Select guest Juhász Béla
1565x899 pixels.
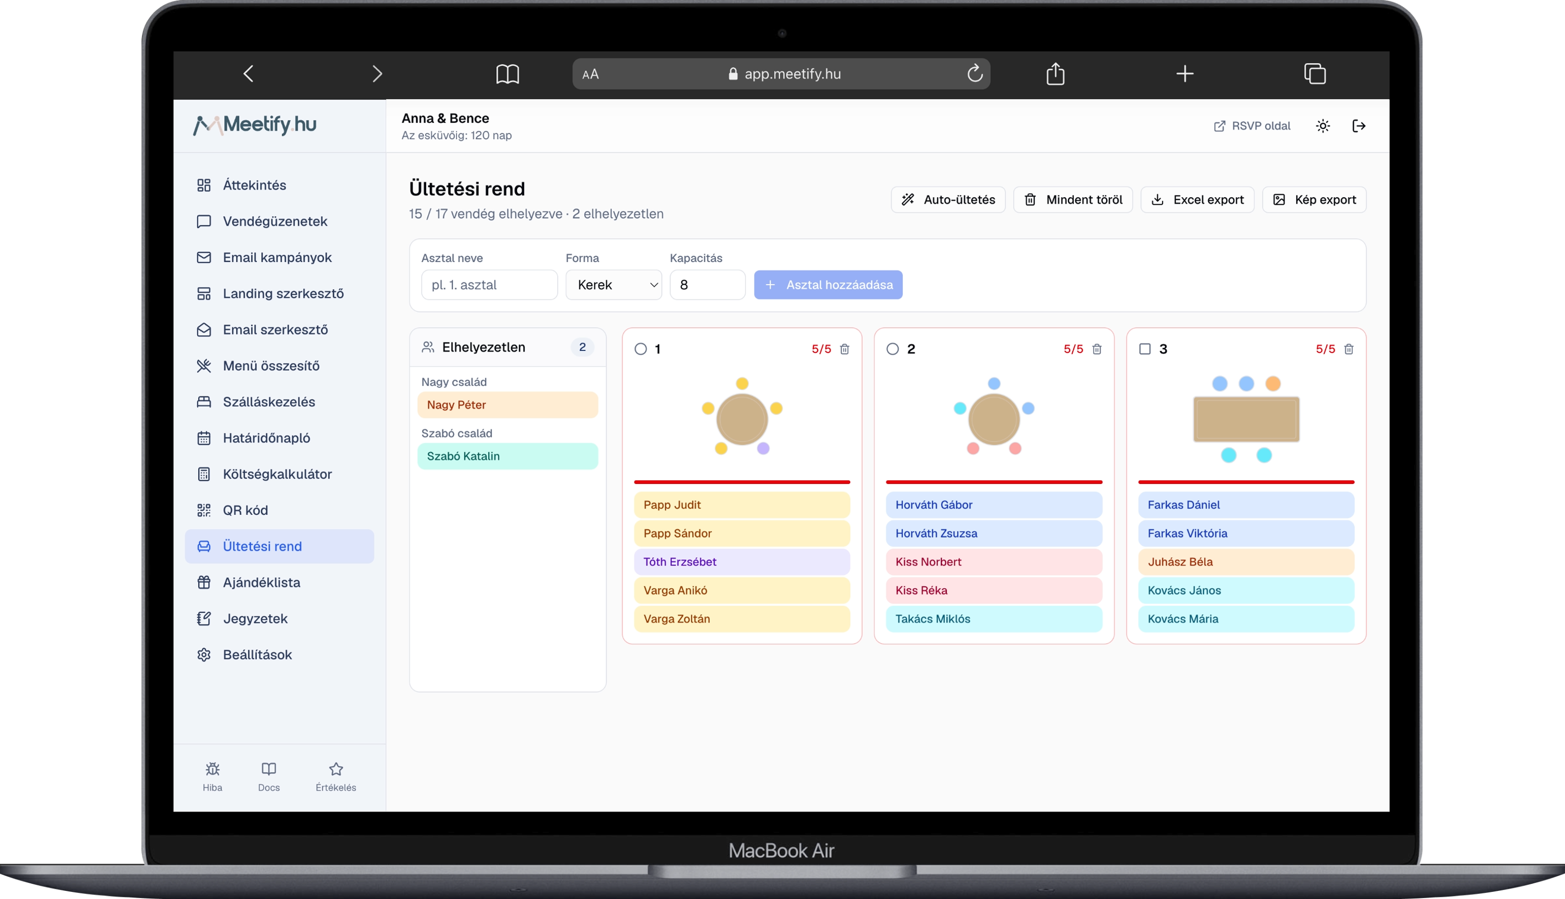click(x=1246, y=562)
